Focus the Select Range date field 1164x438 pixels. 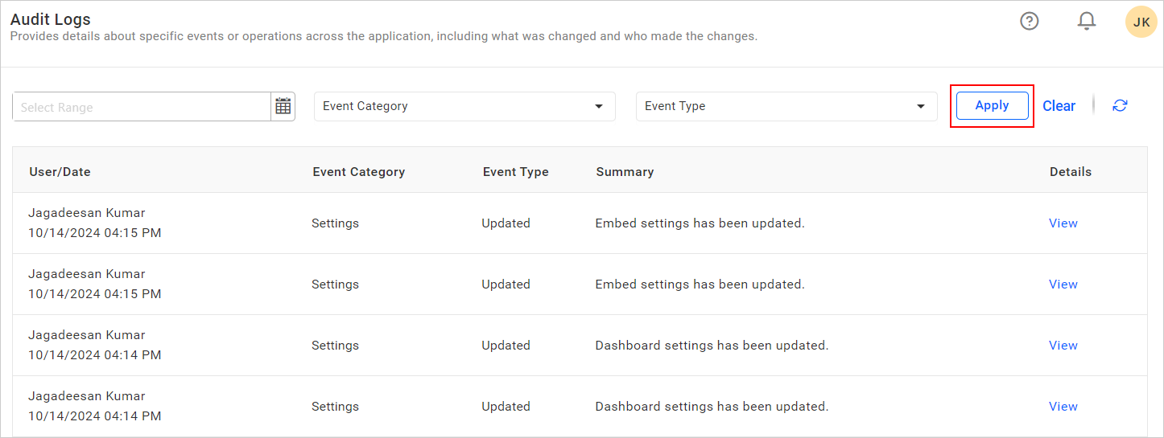[x=142, y=107]
